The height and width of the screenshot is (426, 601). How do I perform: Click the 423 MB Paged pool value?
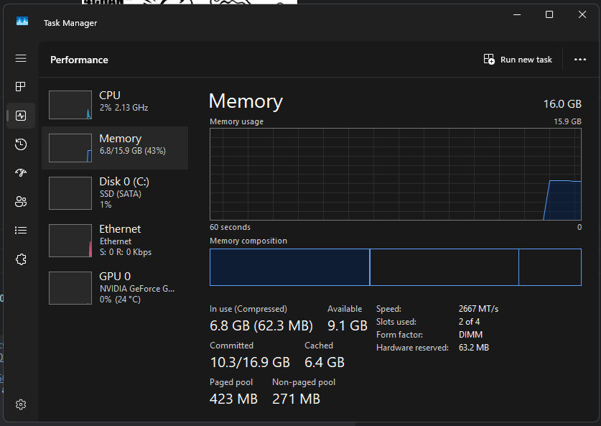point(233,399)
